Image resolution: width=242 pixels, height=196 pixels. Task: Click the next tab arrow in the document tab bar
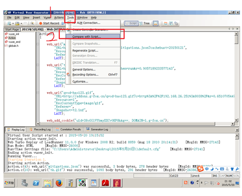pyautogui.click(x=233, y=29)
